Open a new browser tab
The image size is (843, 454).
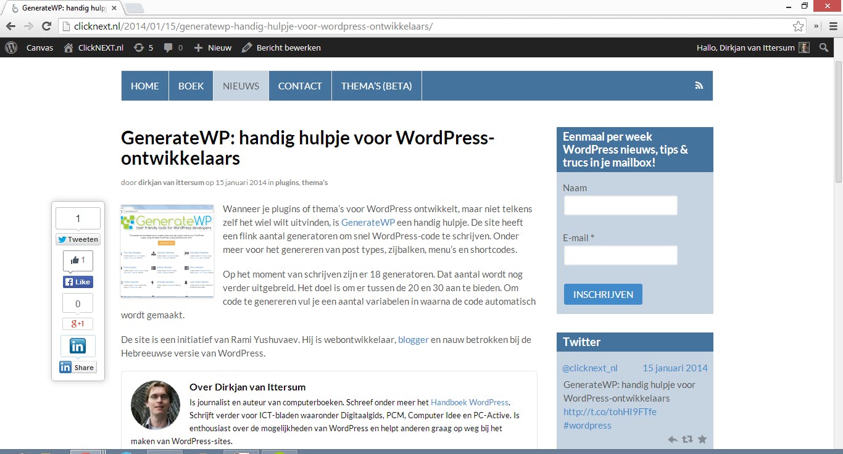(x=135, y=8)
